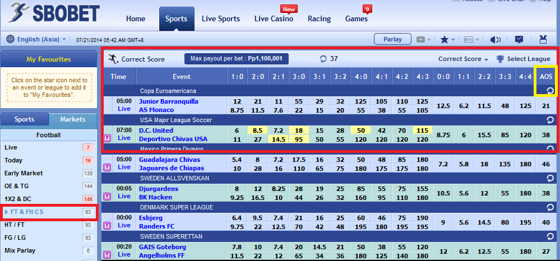Image resolution: width=560 pixels, height=261 pixels.
Task: Click the football player Correct Score icon
Action: click(113, 59)
